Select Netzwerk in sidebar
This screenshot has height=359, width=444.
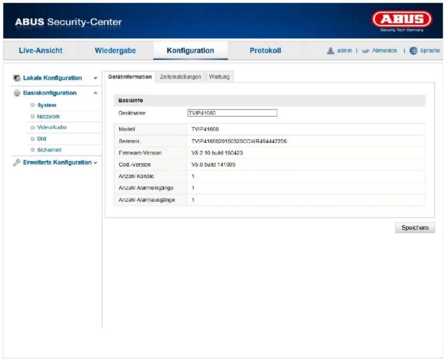coord(49,116)
